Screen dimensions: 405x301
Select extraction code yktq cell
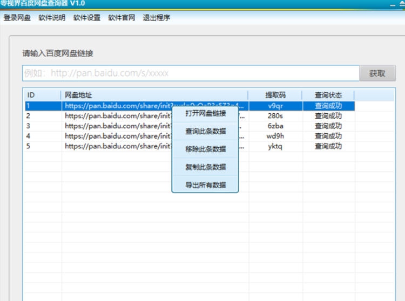[x=275, y=146]
